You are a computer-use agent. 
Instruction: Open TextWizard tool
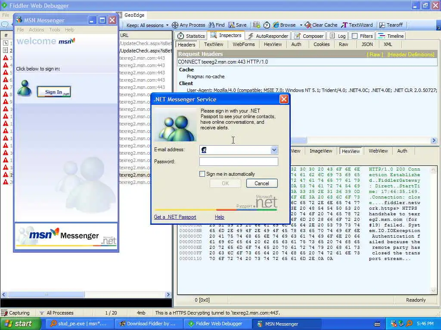coord(357,25)
